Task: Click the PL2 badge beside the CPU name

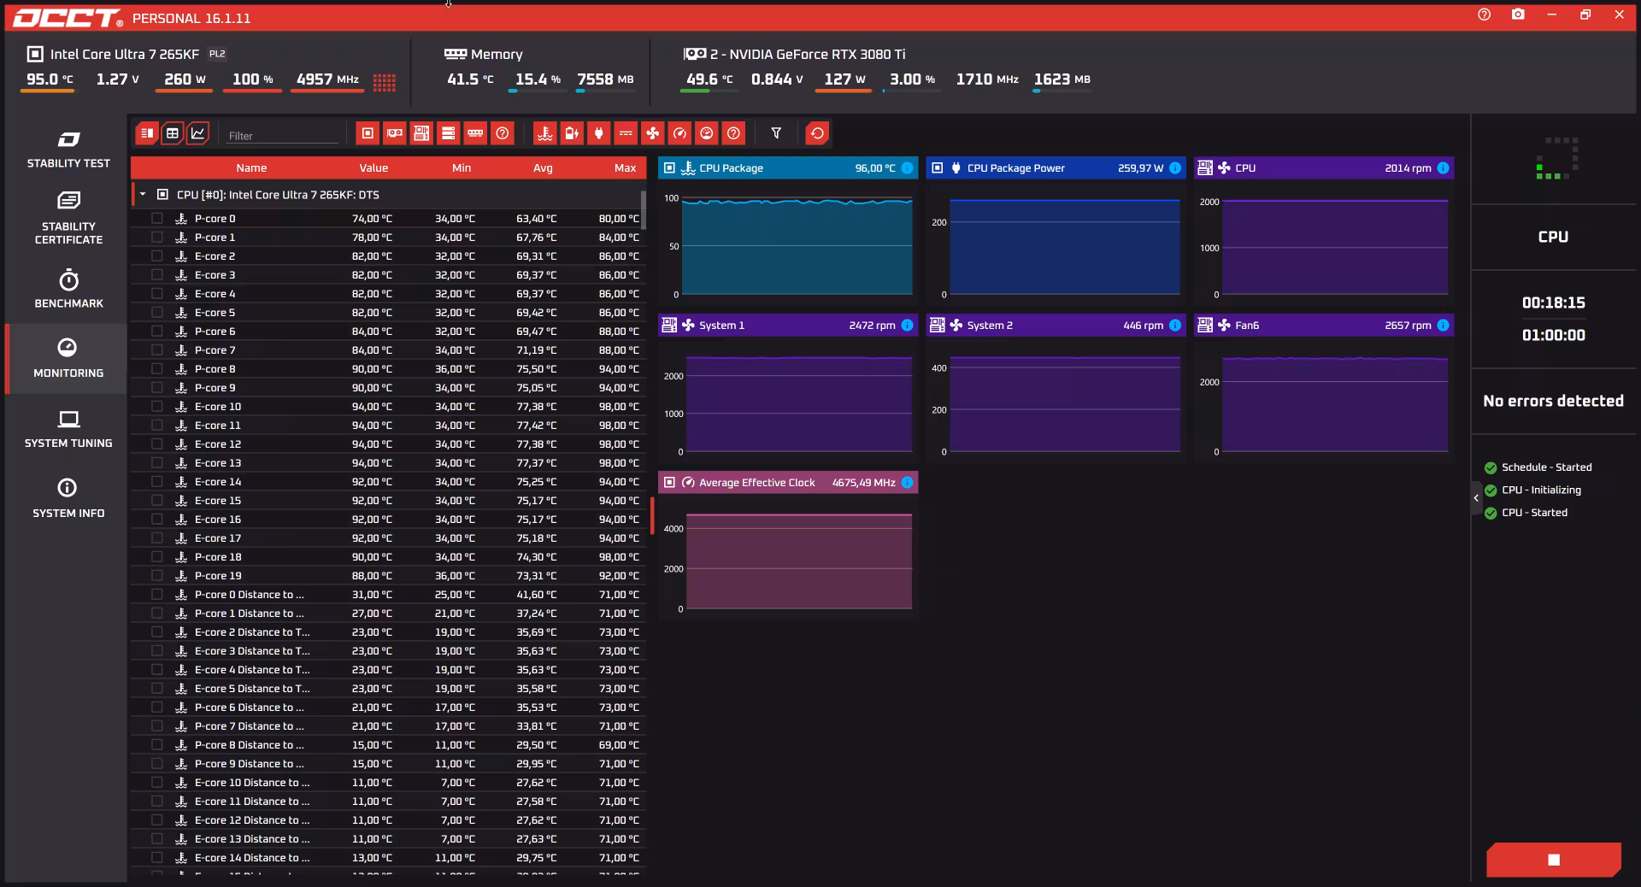Action: [x=217, y=54]
